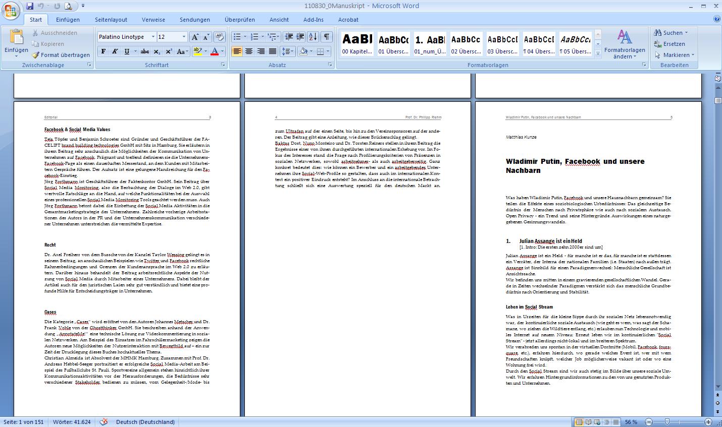Apply superscript formatting
This screenshot has height=427, width=722.
(169, 51)
